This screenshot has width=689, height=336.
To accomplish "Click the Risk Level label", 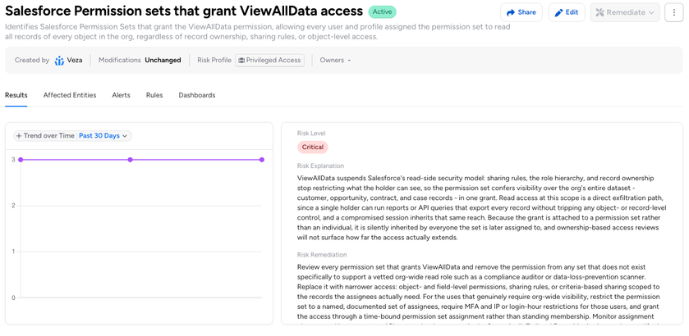I will tap(311, 134).
